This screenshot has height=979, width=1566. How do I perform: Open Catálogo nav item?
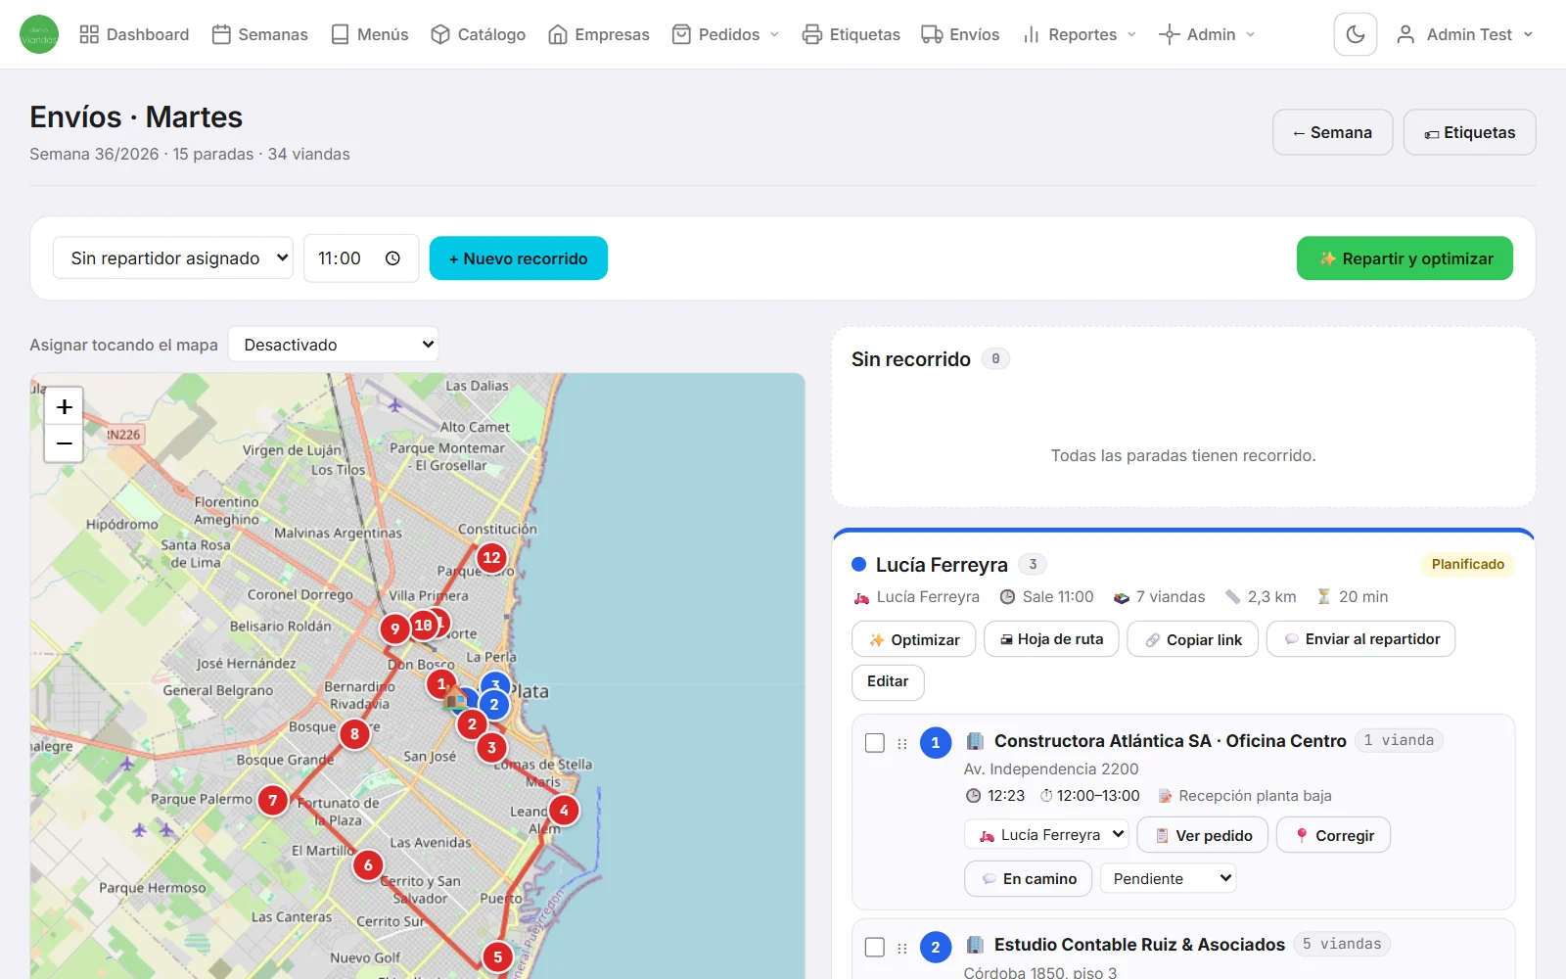(479, 34)
